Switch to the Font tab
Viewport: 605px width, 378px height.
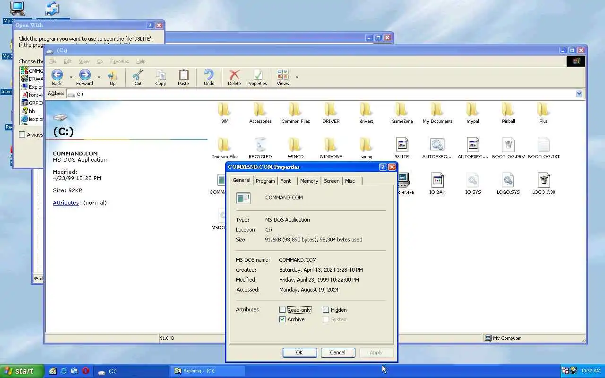pyautogui.click(x=285, y=181)
